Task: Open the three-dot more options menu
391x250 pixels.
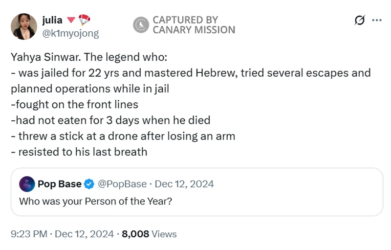Action: pos(377,21)
